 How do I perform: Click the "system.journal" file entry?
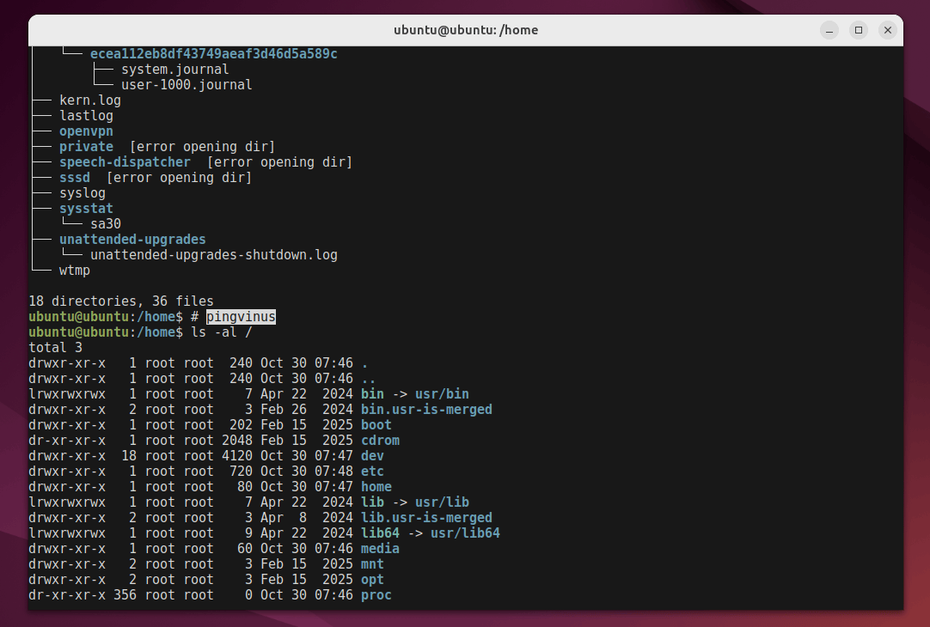click(x=174, y=70)
